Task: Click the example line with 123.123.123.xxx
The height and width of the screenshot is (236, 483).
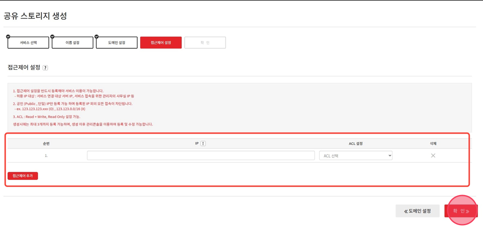Action: pos(50,109)
